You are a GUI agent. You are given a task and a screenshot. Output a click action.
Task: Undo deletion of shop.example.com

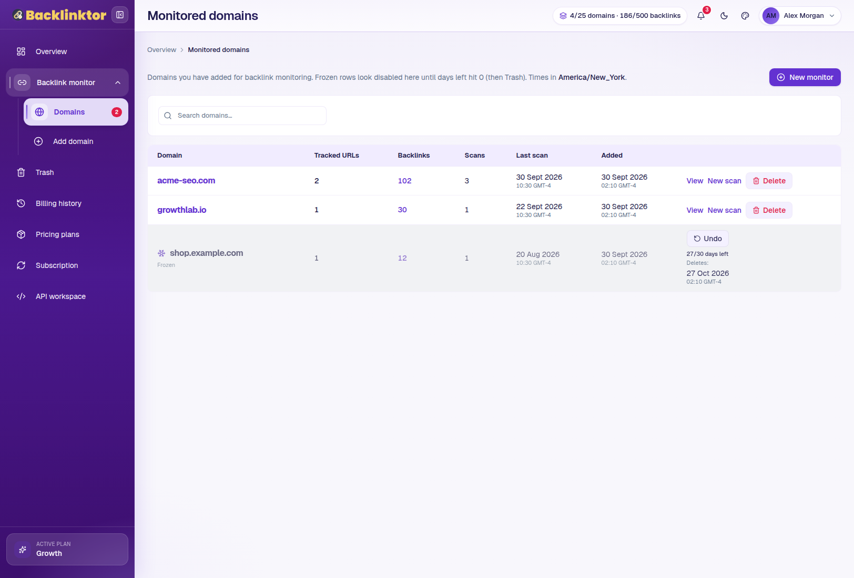click(x=707, y=239)
